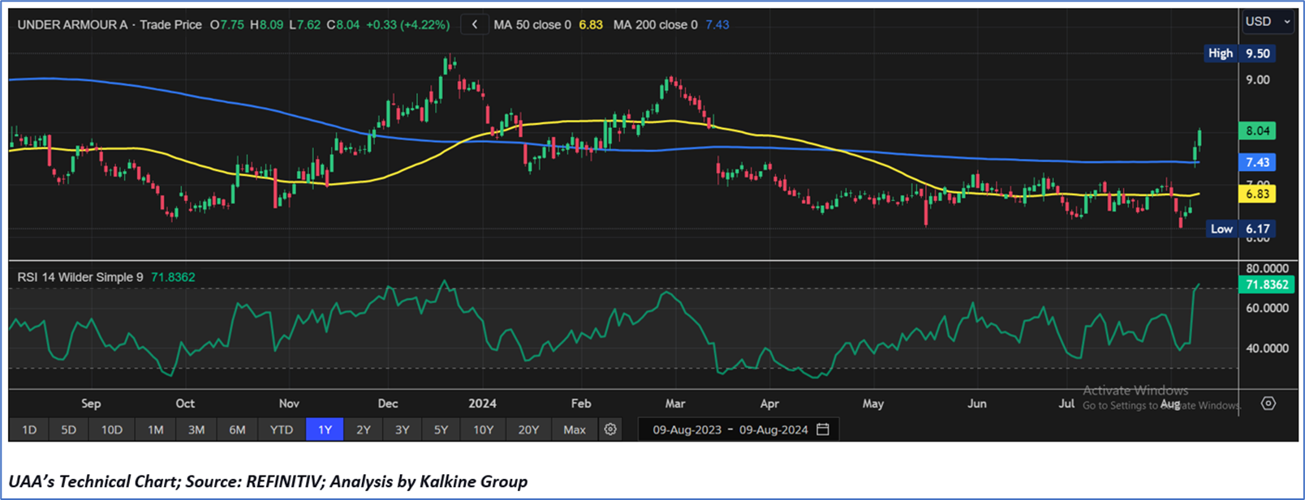Screen dimensions: 1305x500
Task: Choose the 1M time range
Action: pos(155,429)
